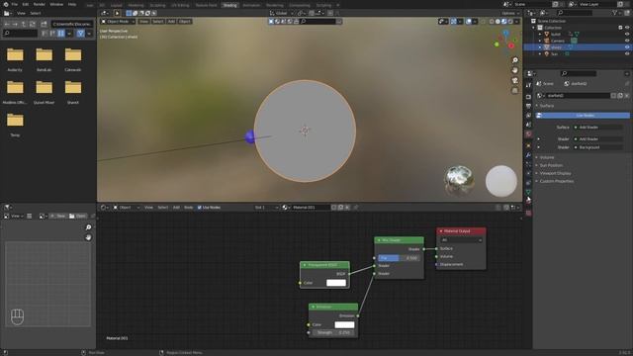Open the node editor Node menu
The height and width of the screenshot is (356, 633).
189,208
